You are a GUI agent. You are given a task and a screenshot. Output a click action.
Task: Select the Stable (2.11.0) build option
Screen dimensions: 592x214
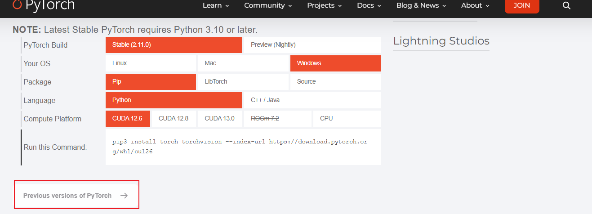click(x=174, y=45)
